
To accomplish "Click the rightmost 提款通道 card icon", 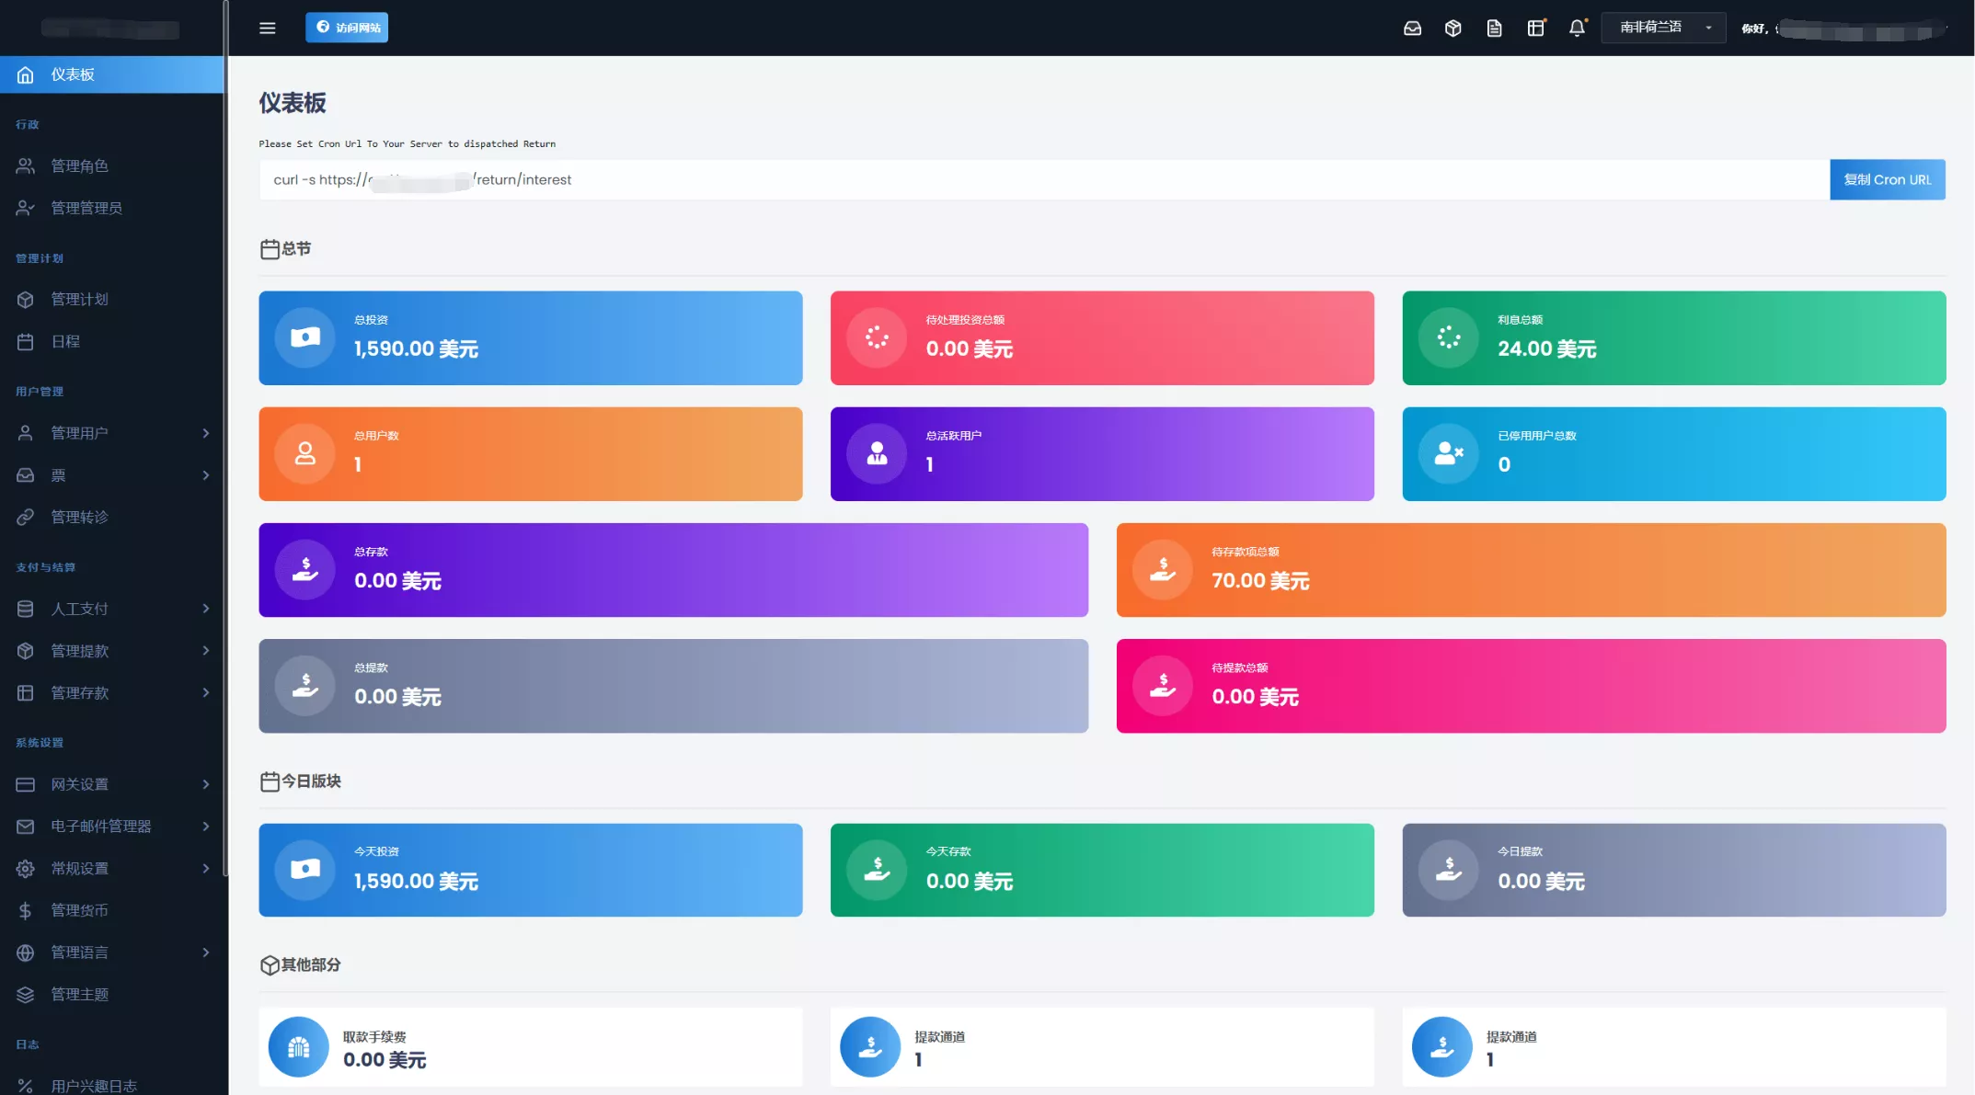I will click(x=1442, y=1046).
